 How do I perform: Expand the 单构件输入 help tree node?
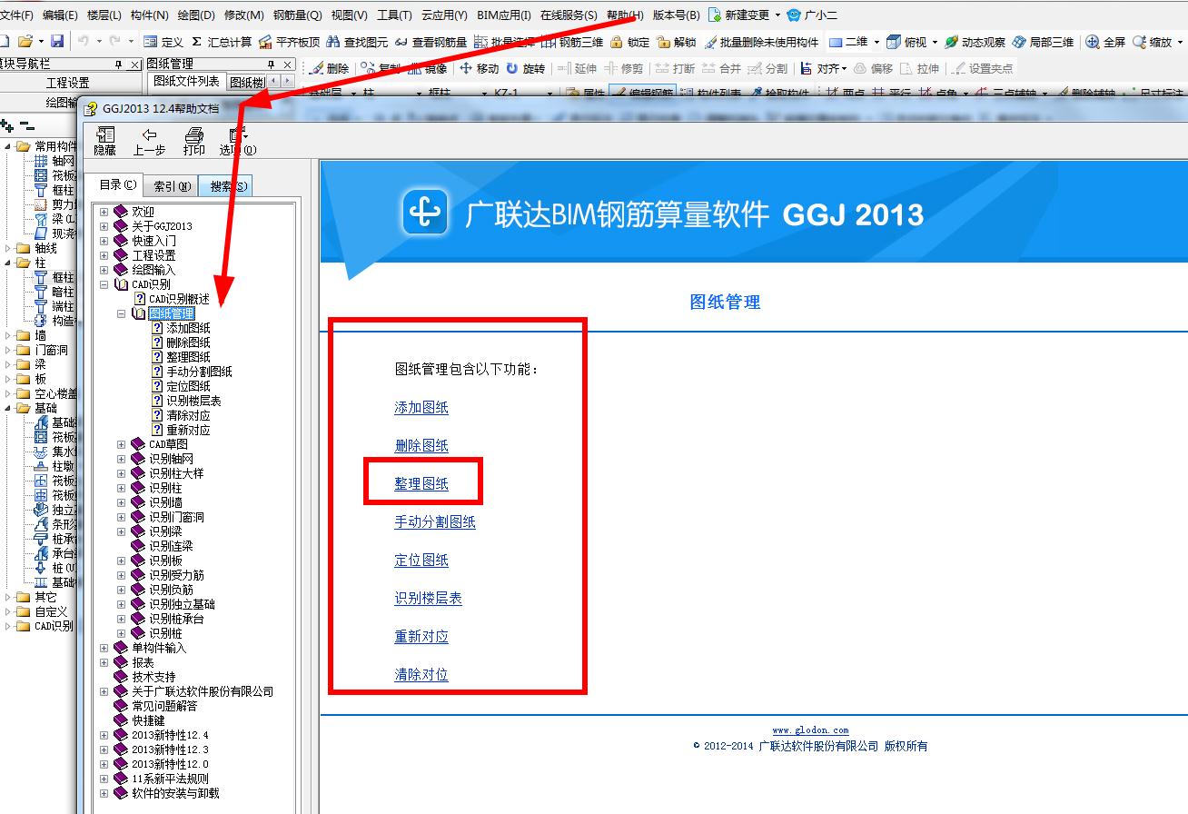(x=104, y=648)
